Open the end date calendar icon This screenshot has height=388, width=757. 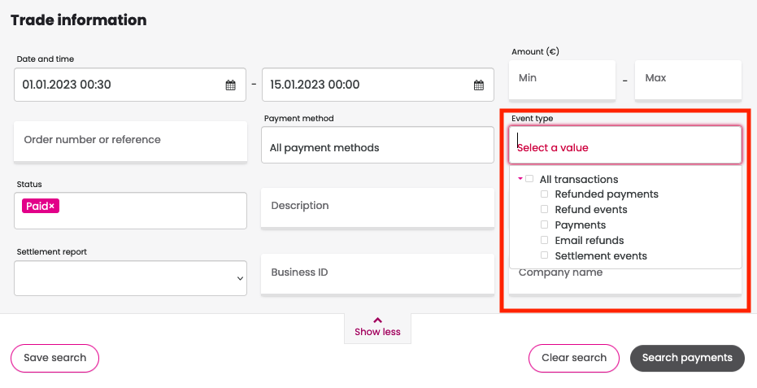(x=478, y=85)
